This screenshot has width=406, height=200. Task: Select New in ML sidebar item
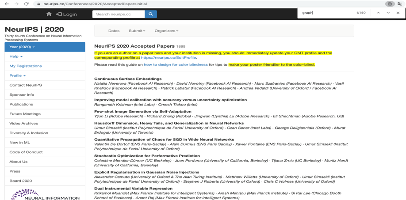tap(45, 142)
